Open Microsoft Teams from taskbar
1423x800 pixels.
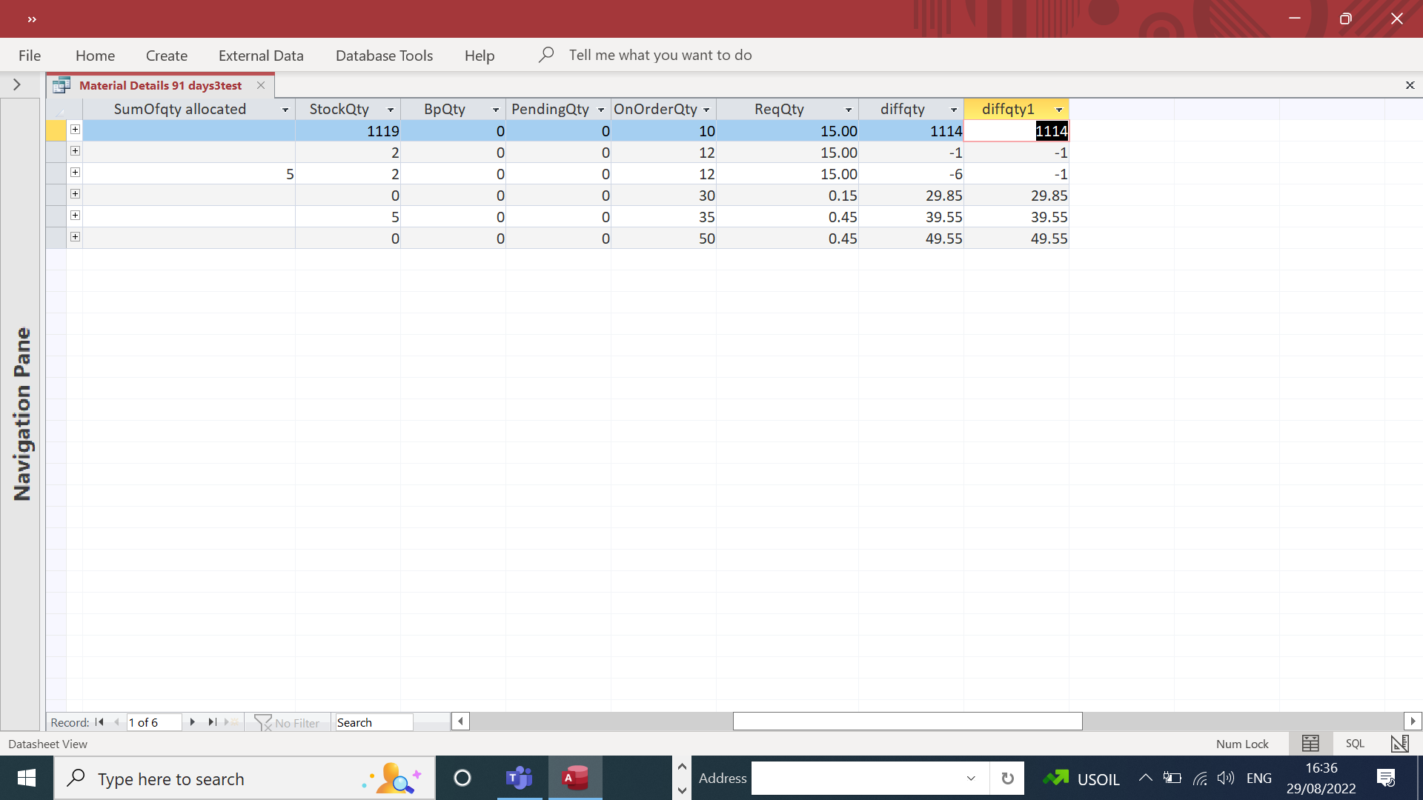click(x=519, y=778)
